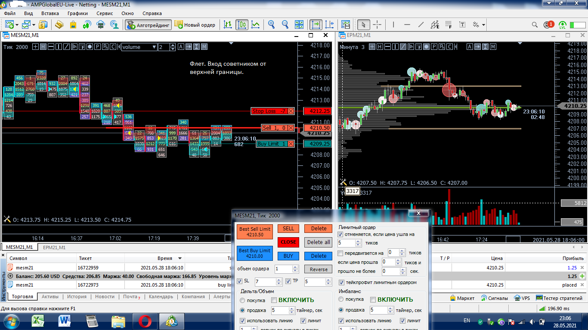
Task: Open the Сервис menu
Action: [x=105, y=13]
